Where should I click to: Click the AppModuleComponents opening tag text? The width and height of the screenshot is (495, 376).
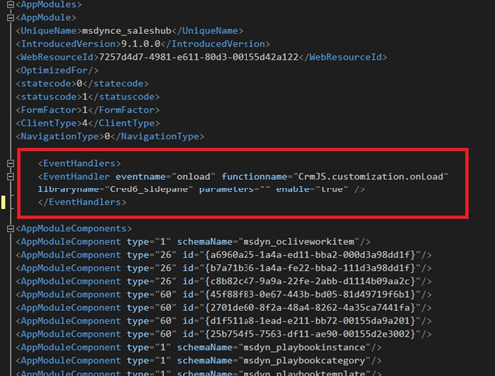point(74,229)
